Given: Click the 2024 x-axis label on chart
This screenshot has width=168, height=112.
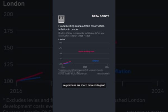Looking at the screenshot, I should point(107,67).
